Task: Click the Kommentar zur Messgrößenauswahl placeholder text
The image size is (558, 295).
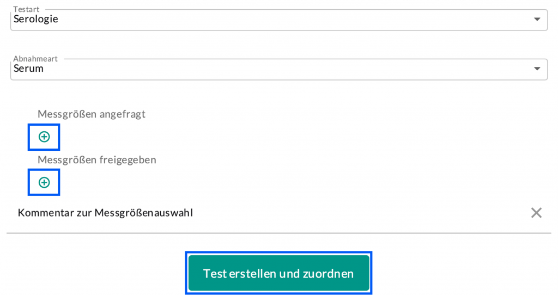Action: (x=105, y=213)
